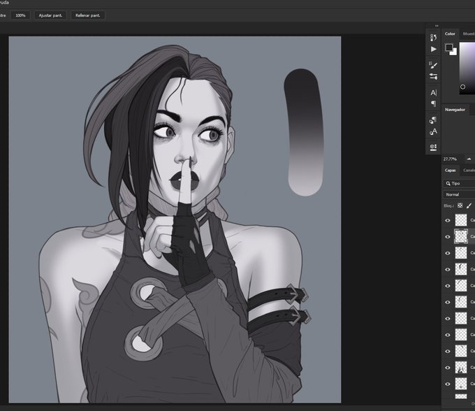Select the third layer's thumbnail from top
The width and height of the screenshot is (475, 411).
(x=461, y=253)
